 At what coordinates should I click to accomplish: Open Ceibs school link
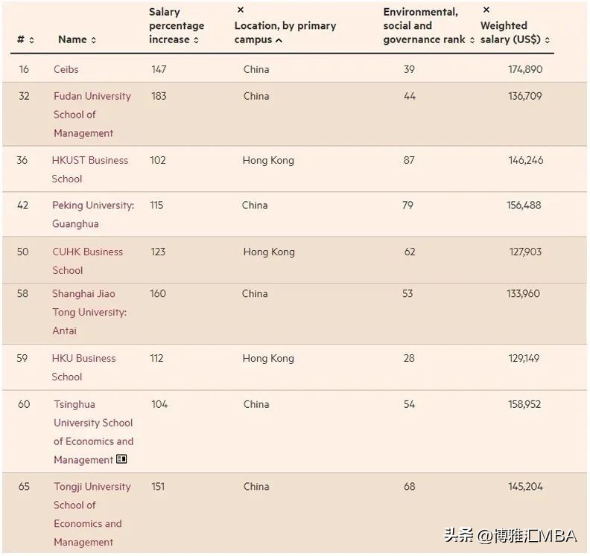pos(66,69)
